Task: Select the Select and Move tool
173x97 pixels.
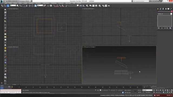Action: click(x=29, y=6)
